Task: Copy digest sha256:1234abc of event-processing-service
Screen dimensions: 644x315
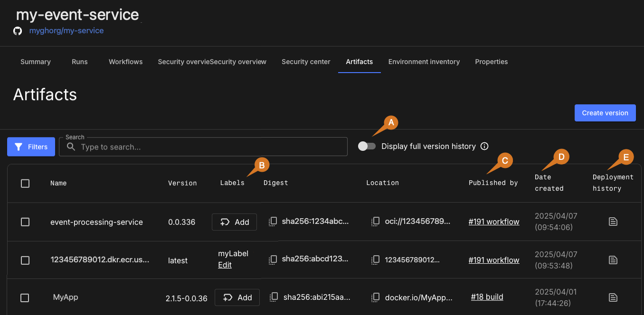Action: click(273, 222)
